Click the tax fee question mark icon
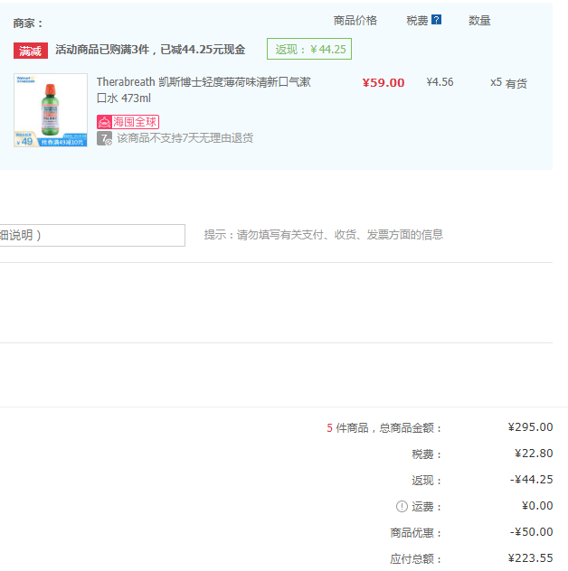Image resolution: width=568 pixels, height=571 pixels. click(436, 20)
